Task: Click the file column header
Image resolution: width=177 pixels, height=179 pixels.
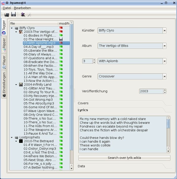Action: point(34,23)
